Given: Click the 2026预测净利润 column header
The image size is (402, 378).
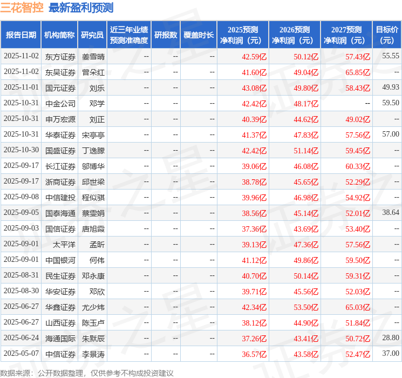Looking at the screenshot, I should (x=295, y=35).
